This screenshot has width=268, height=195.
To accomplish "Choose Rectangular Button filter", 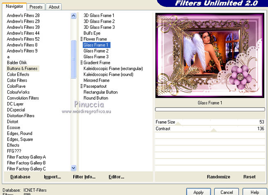I will pos(101,92).
